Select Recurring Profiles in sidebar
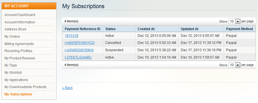 point(18,51)
